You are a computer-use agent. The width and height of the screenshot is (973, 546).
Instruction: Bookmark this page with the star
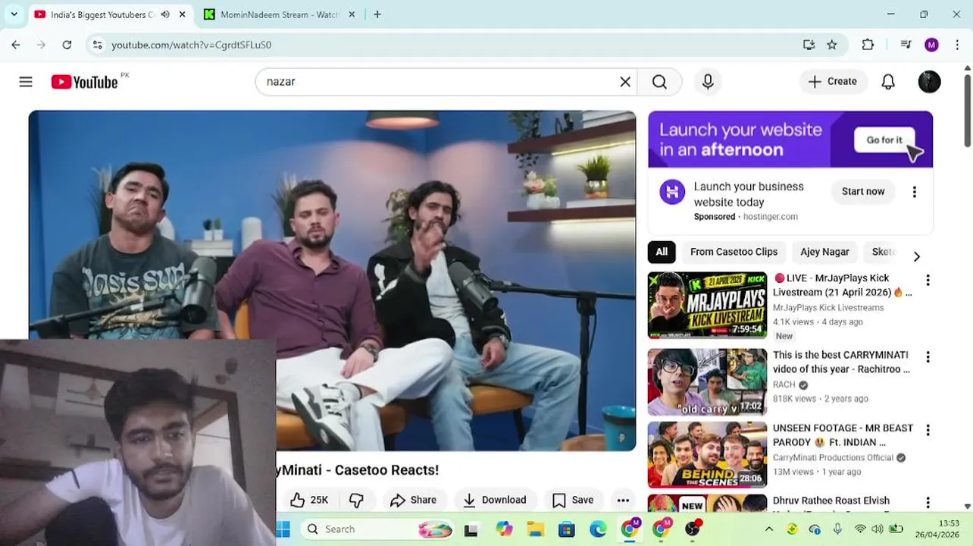[832, 45]
